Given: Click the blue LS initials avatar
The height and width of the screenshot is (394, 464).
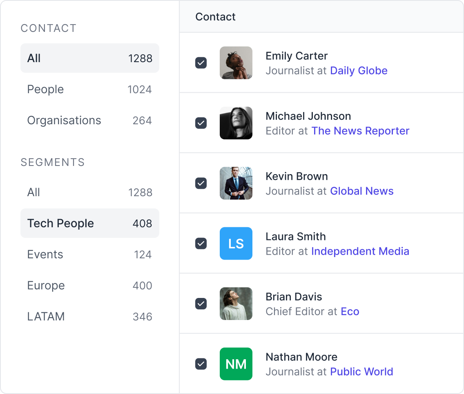Looking at the screenshot, I should coord(236,244).
